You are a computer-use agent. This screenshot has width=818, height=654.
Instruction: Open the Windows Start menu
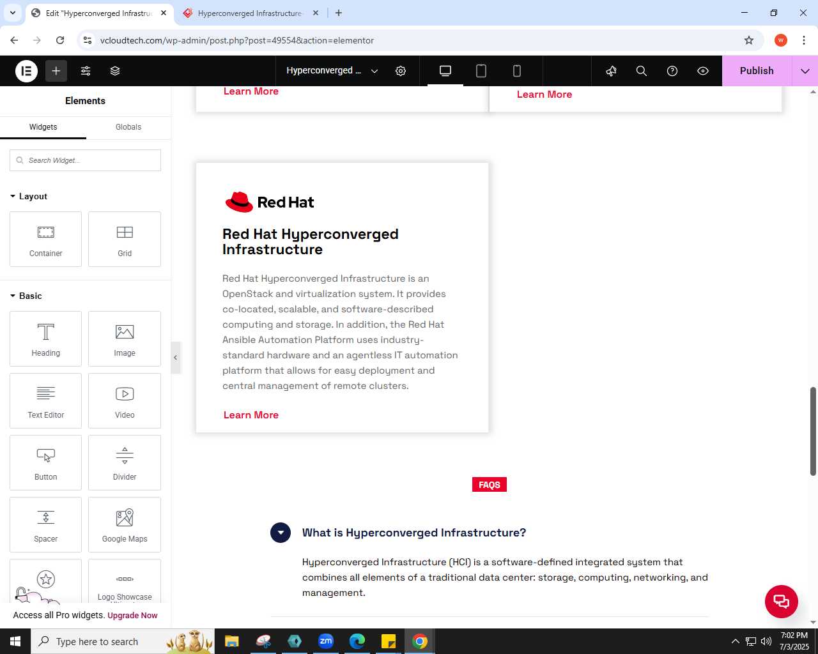[15, 641]
